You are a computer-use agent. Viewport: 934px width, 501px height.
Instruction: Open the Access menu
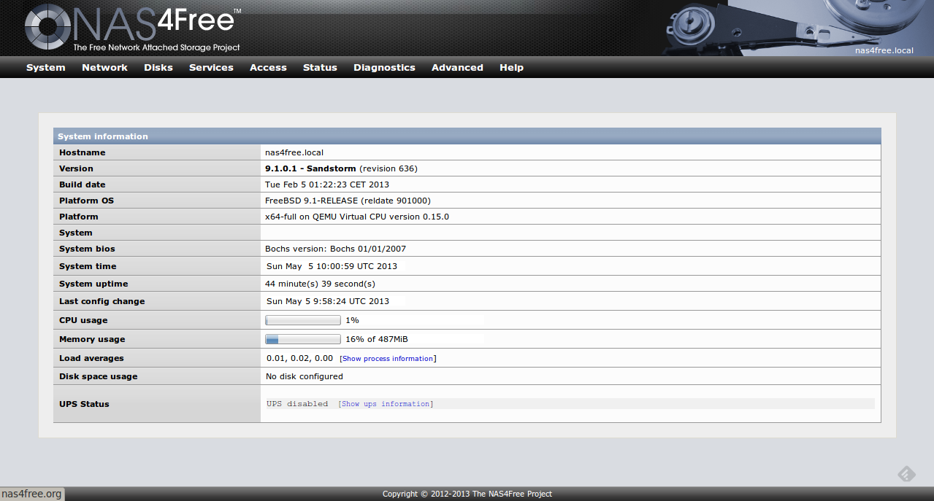(268, 67)
